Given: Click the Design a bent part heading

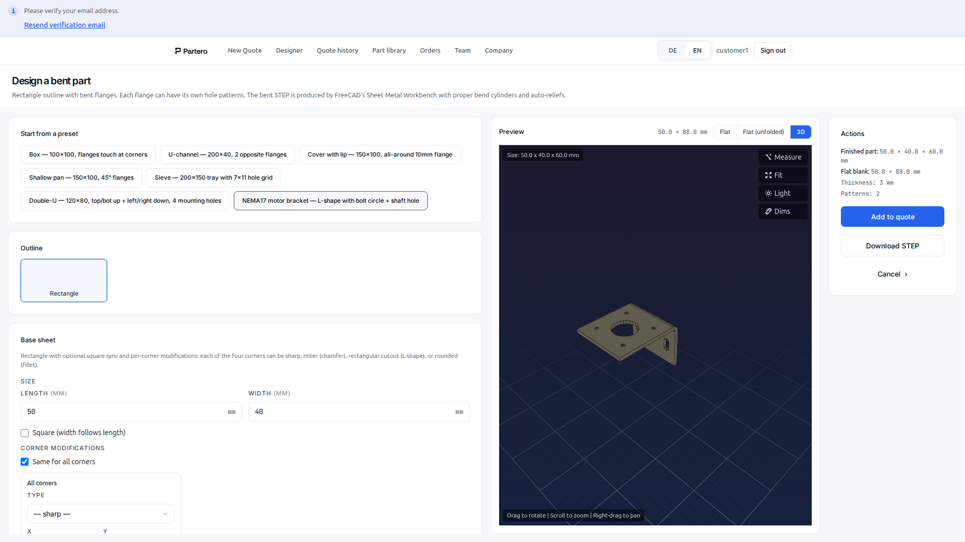Looking at the screenshot, I should pyautogui.click(x=51, y=81).
